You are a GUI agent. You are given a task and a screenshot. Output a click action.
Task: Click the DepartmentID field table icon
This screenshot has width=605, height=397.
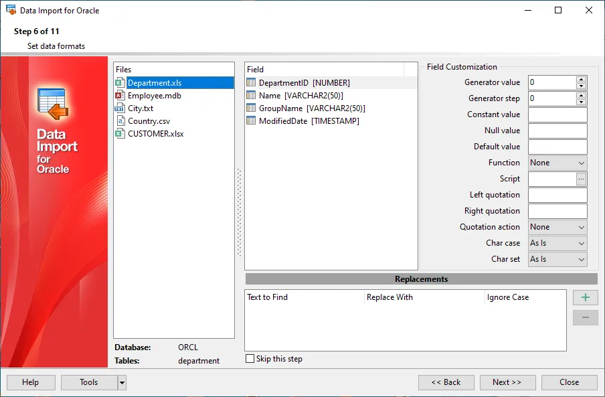pos(251,82)
